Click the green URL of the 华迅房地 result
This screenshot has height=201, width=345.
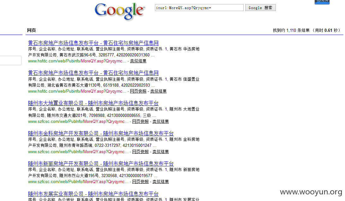tap(77, 61)
